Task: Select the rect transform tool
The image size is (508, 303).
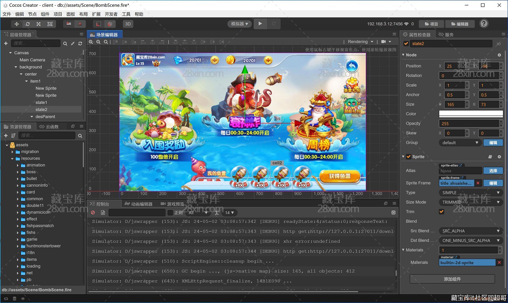Action: [50, 24]
